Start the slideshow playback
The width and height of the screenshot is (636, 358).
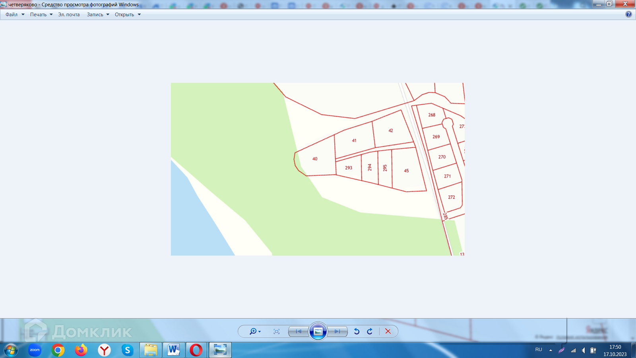318,331
